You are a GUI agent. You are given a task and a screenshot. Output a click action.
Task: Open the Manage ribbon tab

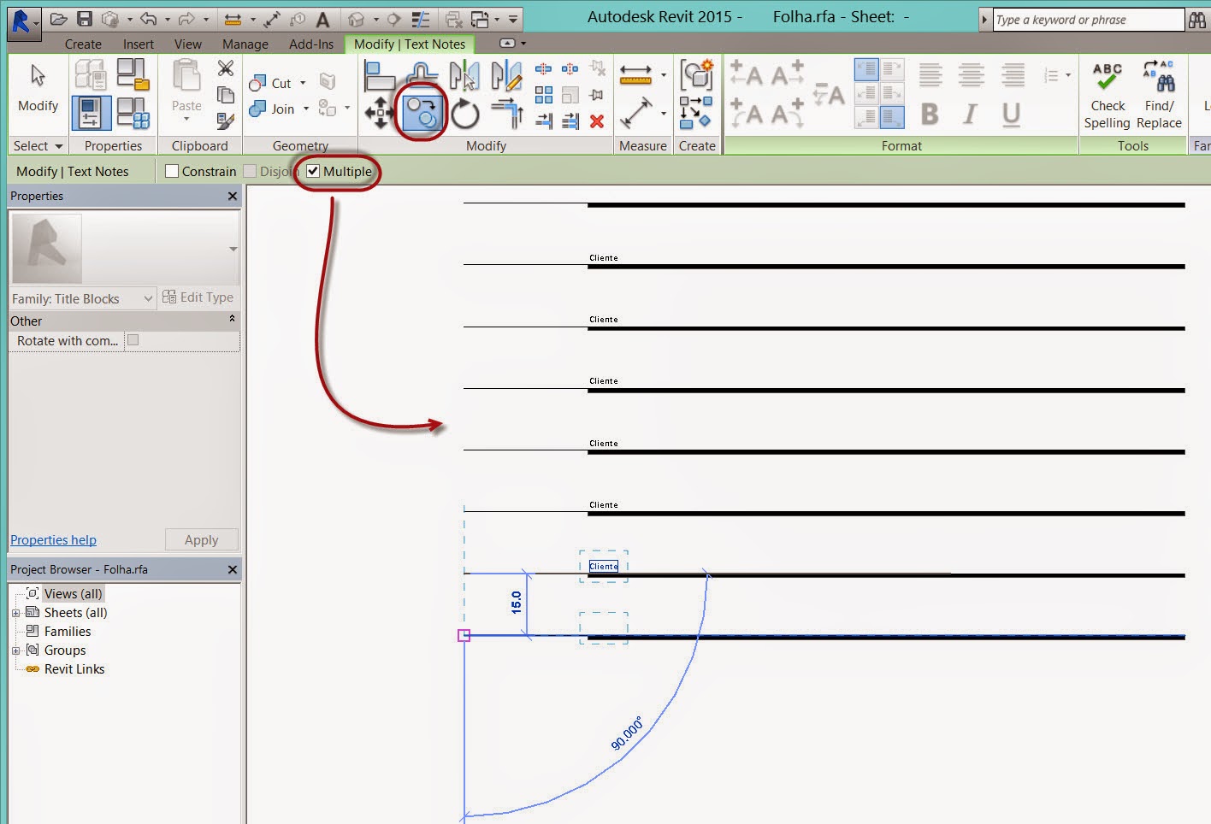[245, 44]
